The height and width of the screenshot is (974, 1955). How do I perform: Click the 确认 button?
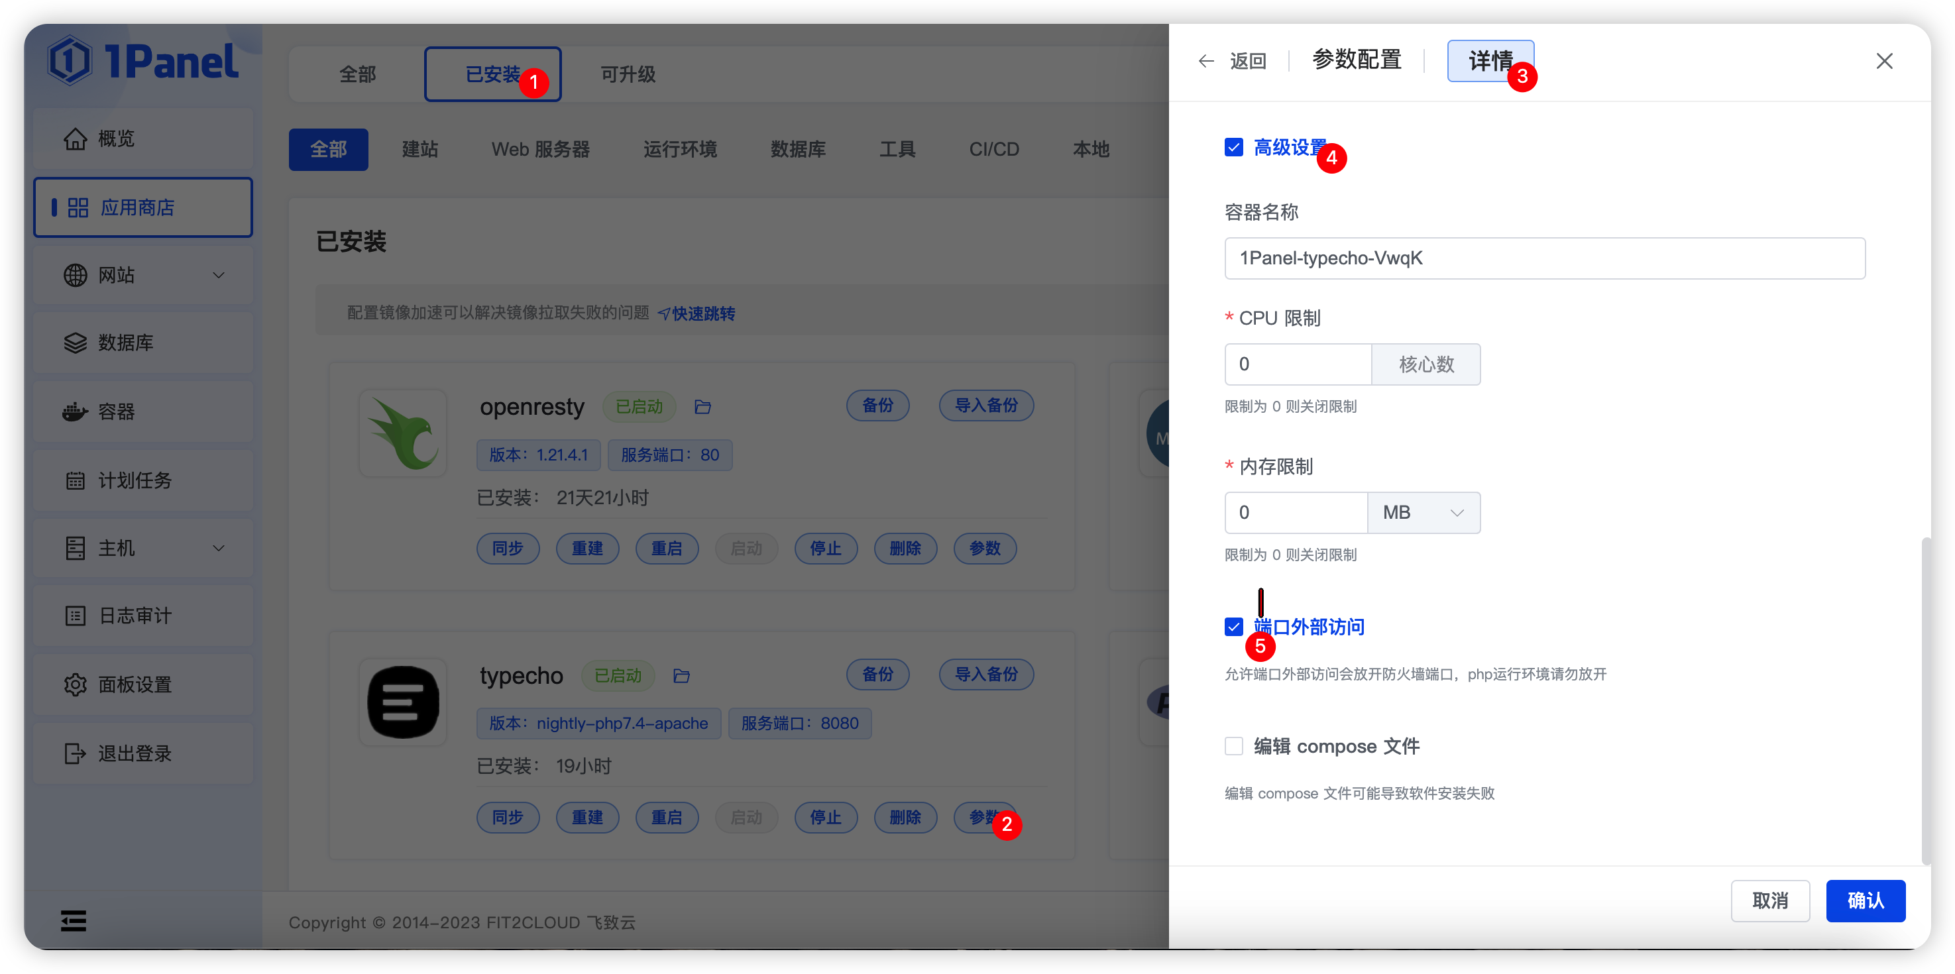1866,901
